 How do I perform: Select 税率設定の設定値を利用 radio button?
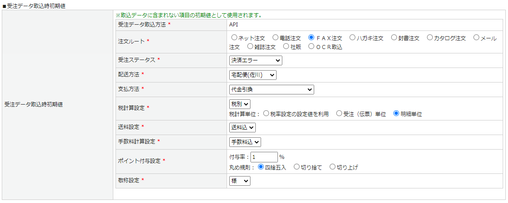coord(266,113)
